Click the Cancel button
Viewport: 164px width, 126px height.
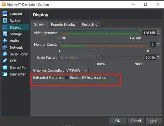[136, 121]
